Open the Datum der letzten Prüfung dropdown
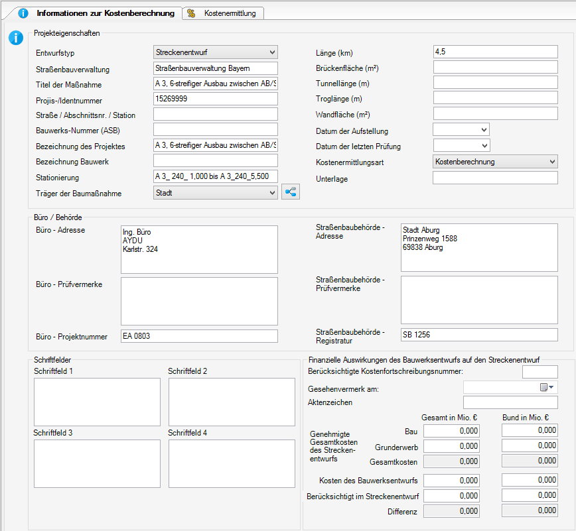 (461, 145)
